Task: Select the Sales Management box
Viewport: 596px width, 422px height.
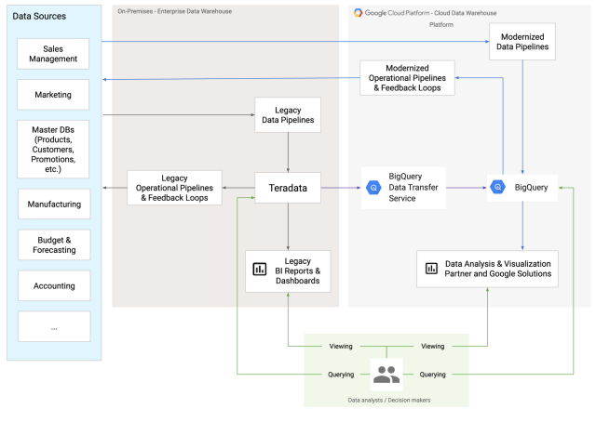Action: (53, 54)
